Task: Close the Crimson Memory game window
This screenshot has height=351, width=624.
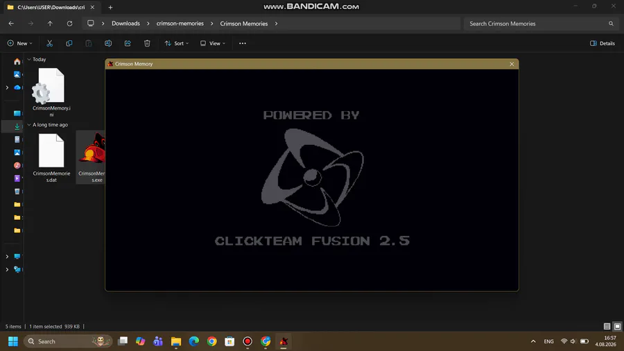Action: (x=512, y=64)
